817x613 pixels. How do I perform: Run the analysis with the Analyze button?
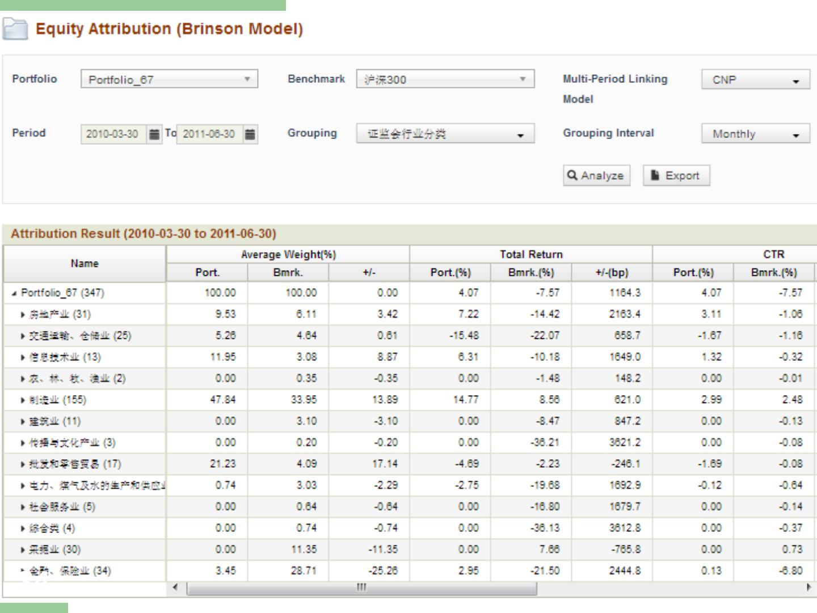596,175
